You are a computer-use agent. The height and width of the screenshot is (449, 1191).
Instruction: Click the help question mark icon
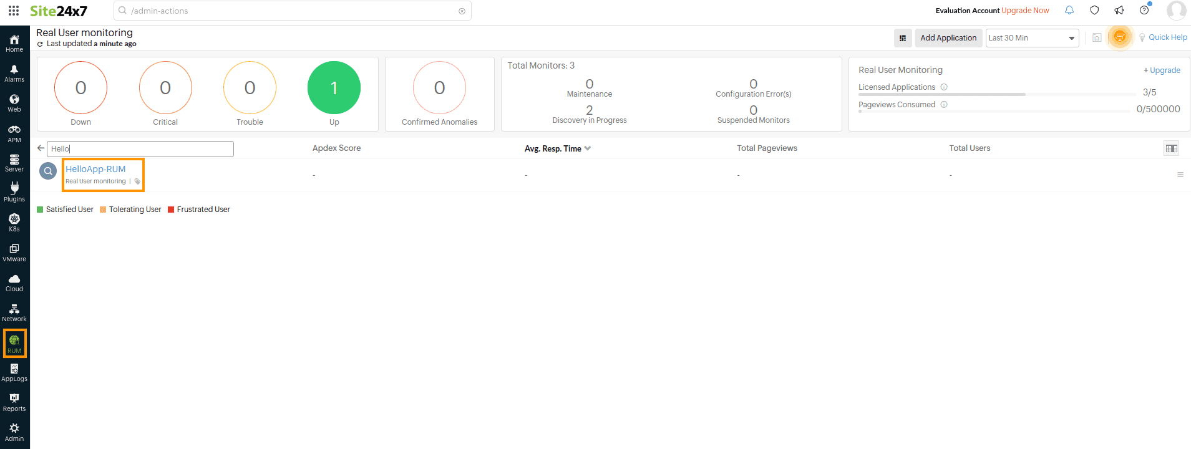click(x=1144, y=10)
